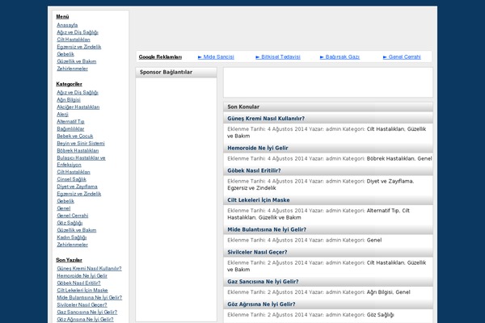Open Egzersiz ve Zindelik under Menü
The height and width of the screenshot is (323, 485).
click(79, 47)
